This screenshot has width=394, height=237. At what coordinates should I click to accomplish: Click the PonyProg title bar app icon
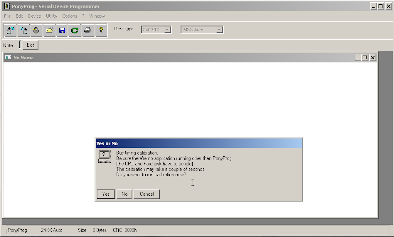(x=7, y=6)
